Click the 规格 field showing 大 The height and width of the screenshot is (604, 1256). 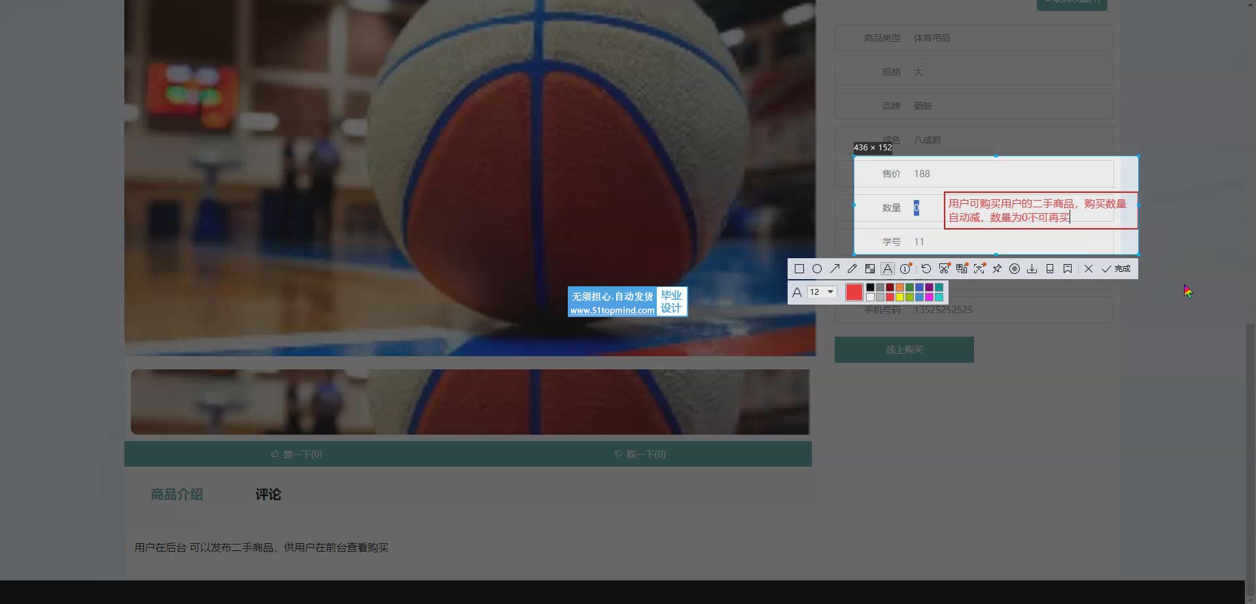coord(974,72)
